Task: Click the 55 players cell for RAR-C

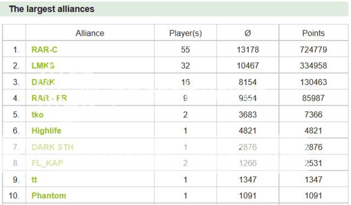Action: 185,49
